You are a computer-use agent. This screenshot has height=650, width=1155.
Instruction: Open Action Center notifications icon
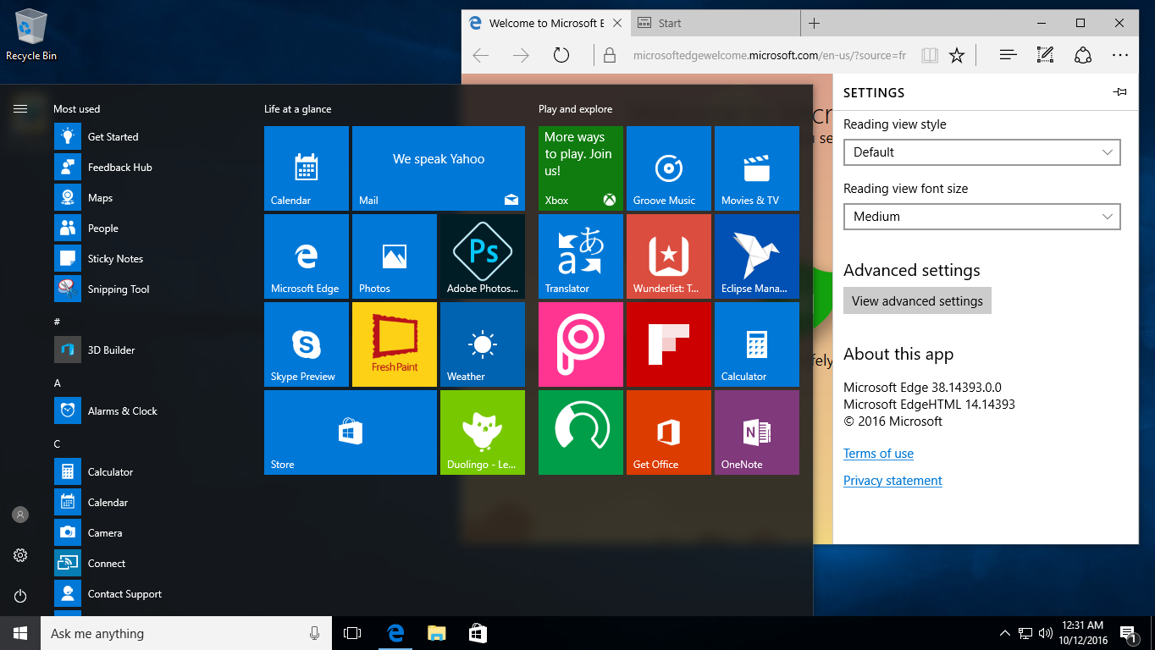pyautogui.click(x=1128, y=633)
